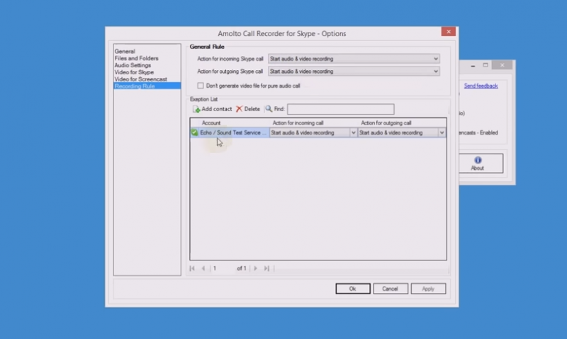Click the About info icon
The width and height of the screenshot is (567, 339).
(x=478, y=160)
